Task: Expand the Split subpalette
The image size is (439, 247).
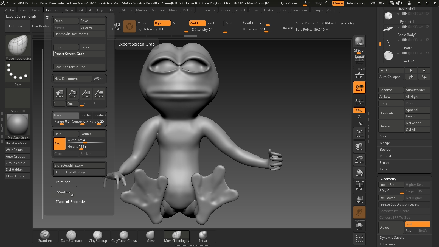Action: (383, 136)
